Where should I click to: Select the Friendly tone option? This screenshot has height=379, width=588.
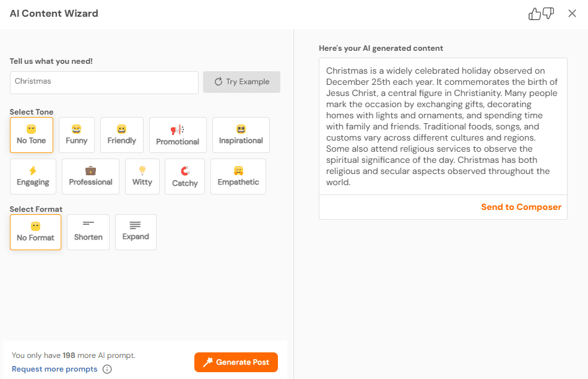coord(121,134)
